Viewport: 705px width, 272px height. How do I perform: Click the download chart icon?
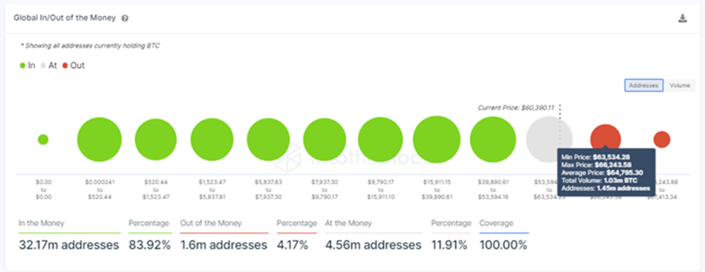682,18
